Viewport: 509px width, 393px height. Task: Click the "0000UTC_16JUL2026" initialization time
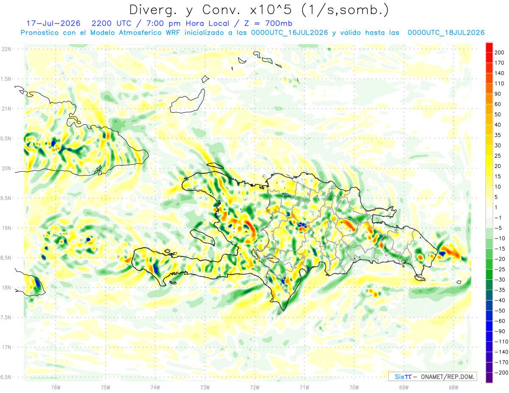289,33
